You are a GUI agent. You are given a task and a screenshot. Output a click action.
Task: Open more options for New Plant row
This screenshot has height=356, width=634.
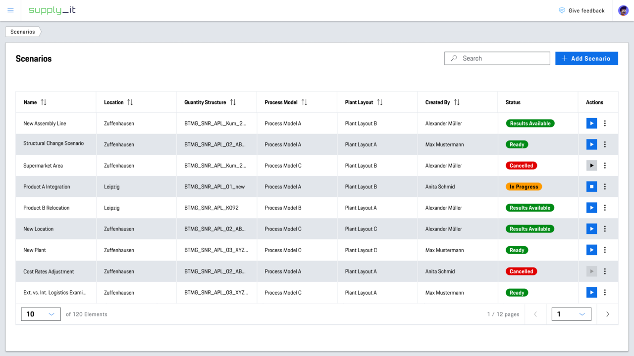pos(605,250)
